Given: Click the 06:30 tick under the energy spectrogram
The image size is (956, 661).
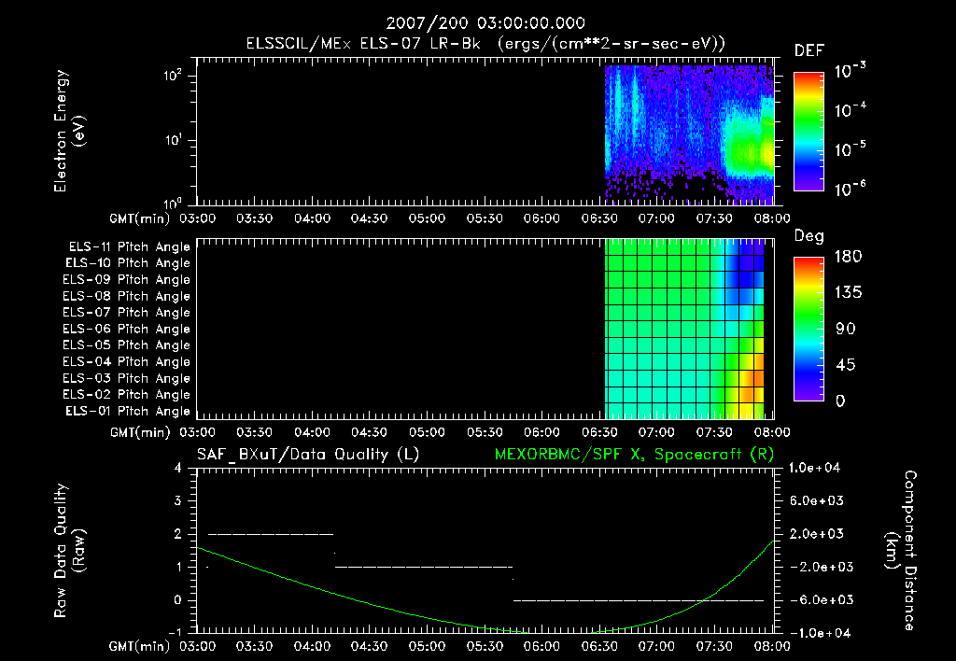Looking at the screenshot, I should click(600, 218).
